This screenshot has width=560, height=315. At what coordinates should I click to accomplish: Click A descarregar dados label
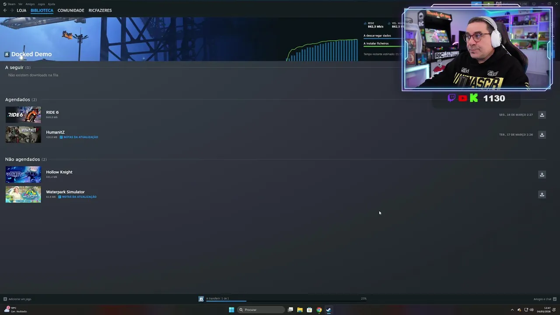(377, 36)
